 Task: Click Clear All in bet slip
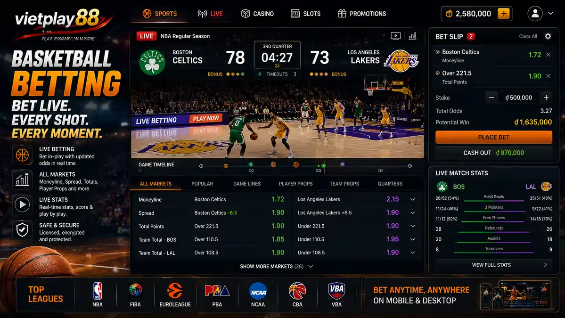click(x=528, y=36)
